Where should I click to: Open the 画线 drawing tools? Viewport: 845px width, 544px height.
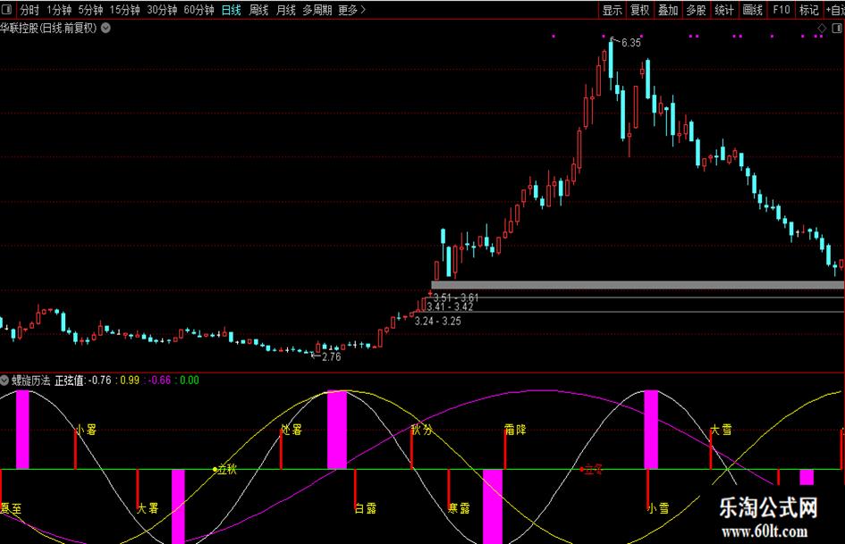[752, 10]
